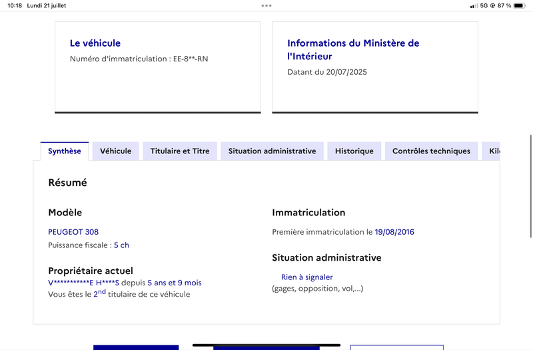The width and height of the screenshot is (533, 350).
Task: Switch to the Véhicule tab
Action: [x=115, y=151]
